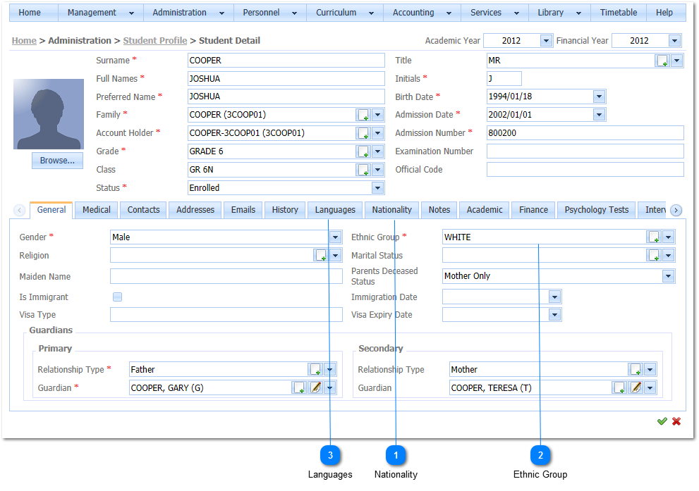Open the Curriculum menu
This screenshot has width=699, height=491.
click(x=345, y=13)
